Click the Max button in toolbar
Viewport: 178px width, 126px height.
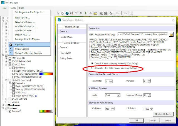(x=118, y=13)
